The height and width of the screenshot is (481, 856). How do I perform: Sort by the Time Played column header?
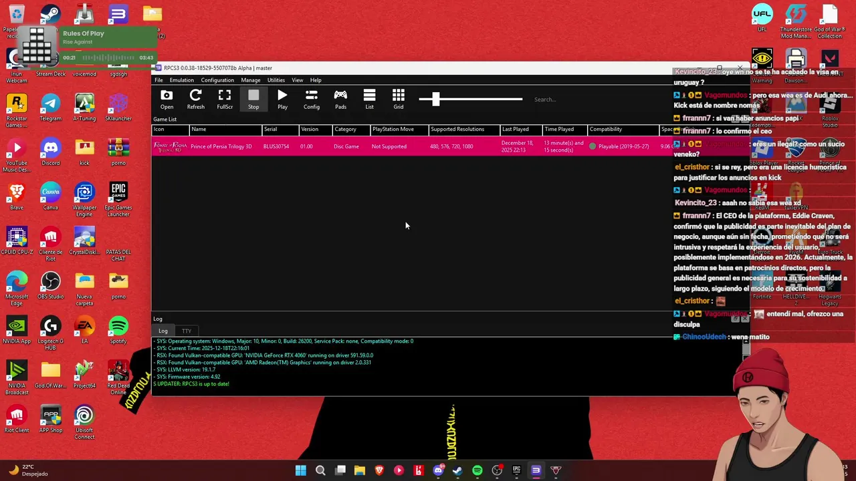tap(564, 129)
